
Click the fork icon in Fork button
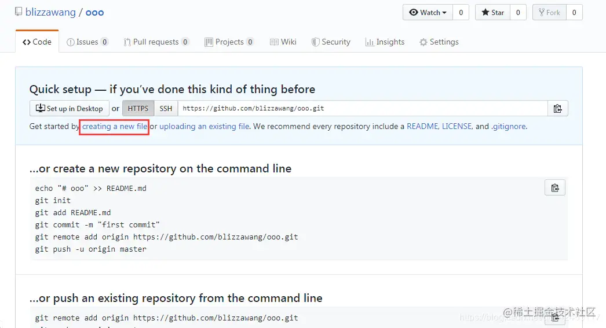coord(542,12)
